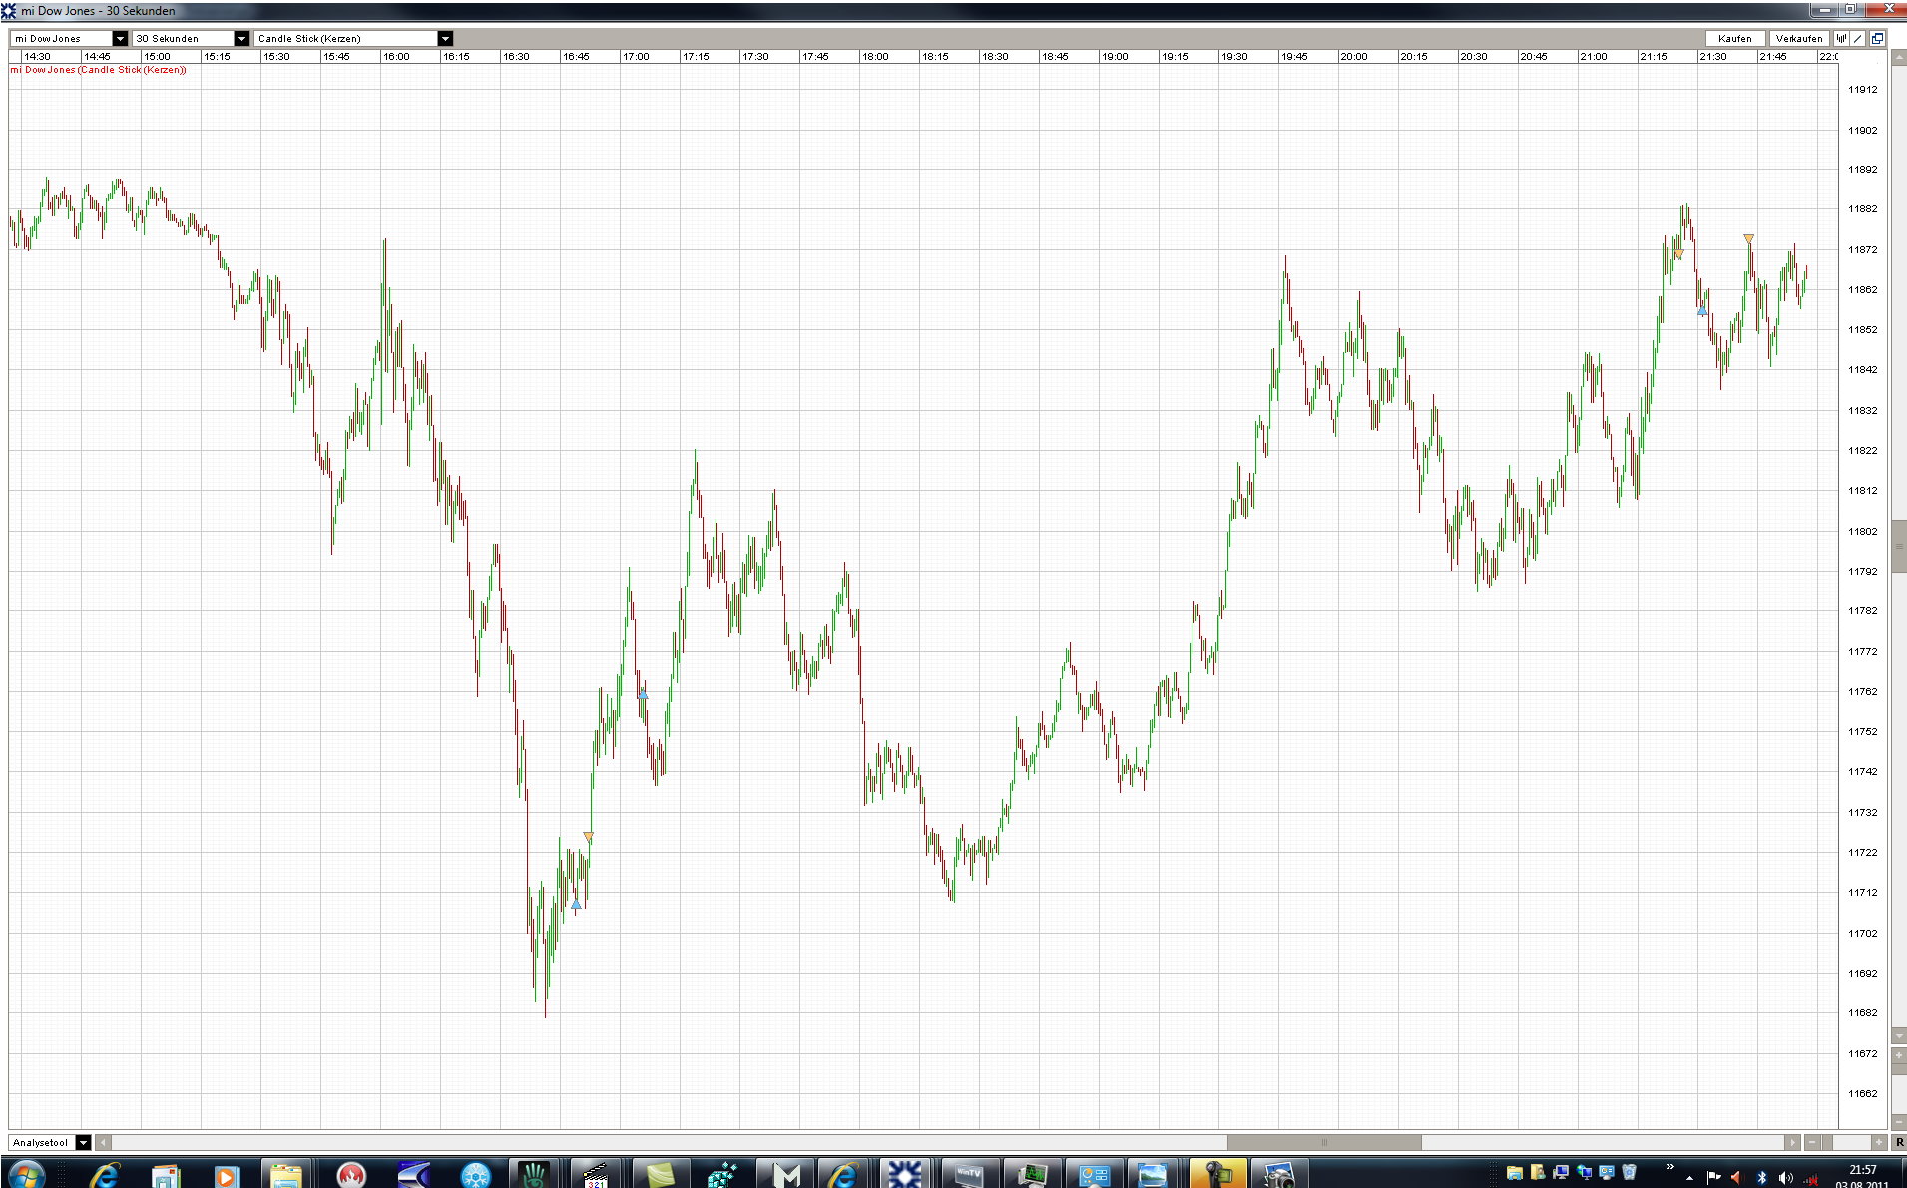Expand taskbar toolbar overflow chevron
Viewport: 1907px width, 1188px height.
1669,1167
